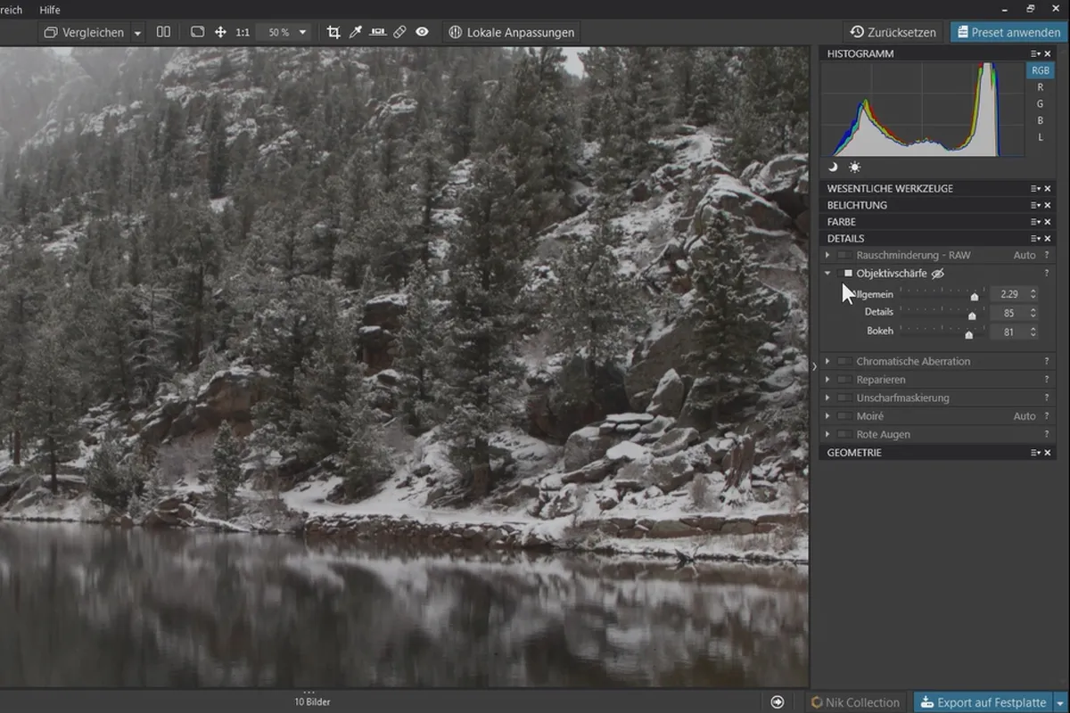Image resolution: width=1070 pixels, height=713 pixels.
Task: Enable the Rote Augen toggle
Action: [x=844, y=434]
